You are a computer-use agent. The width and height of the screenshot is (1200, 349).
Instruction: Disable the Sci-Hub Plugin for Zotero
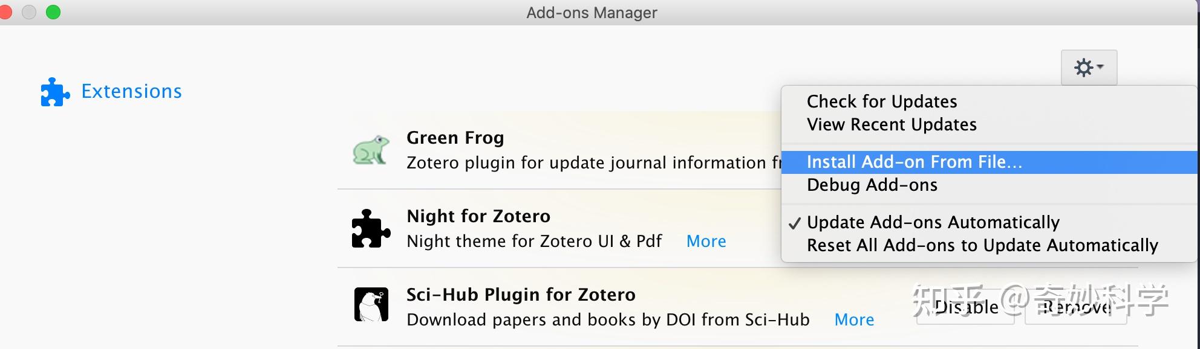(x=965, y=308)
